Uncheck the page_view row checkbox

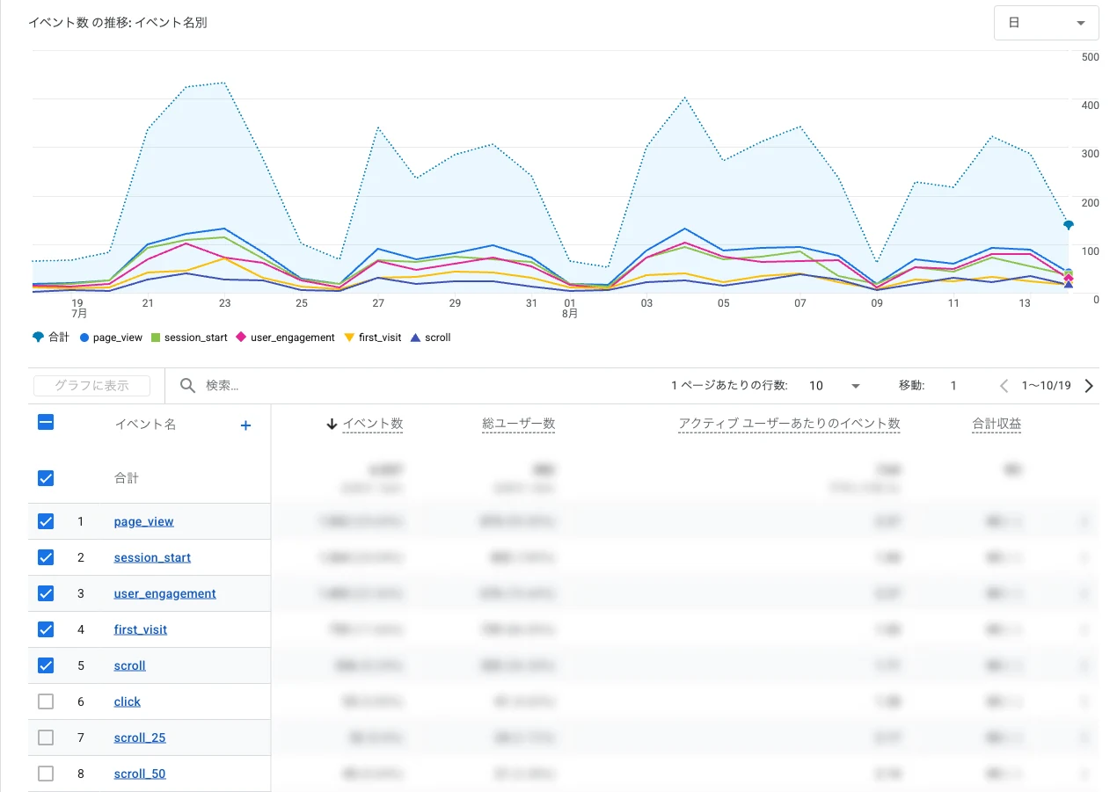46,521
